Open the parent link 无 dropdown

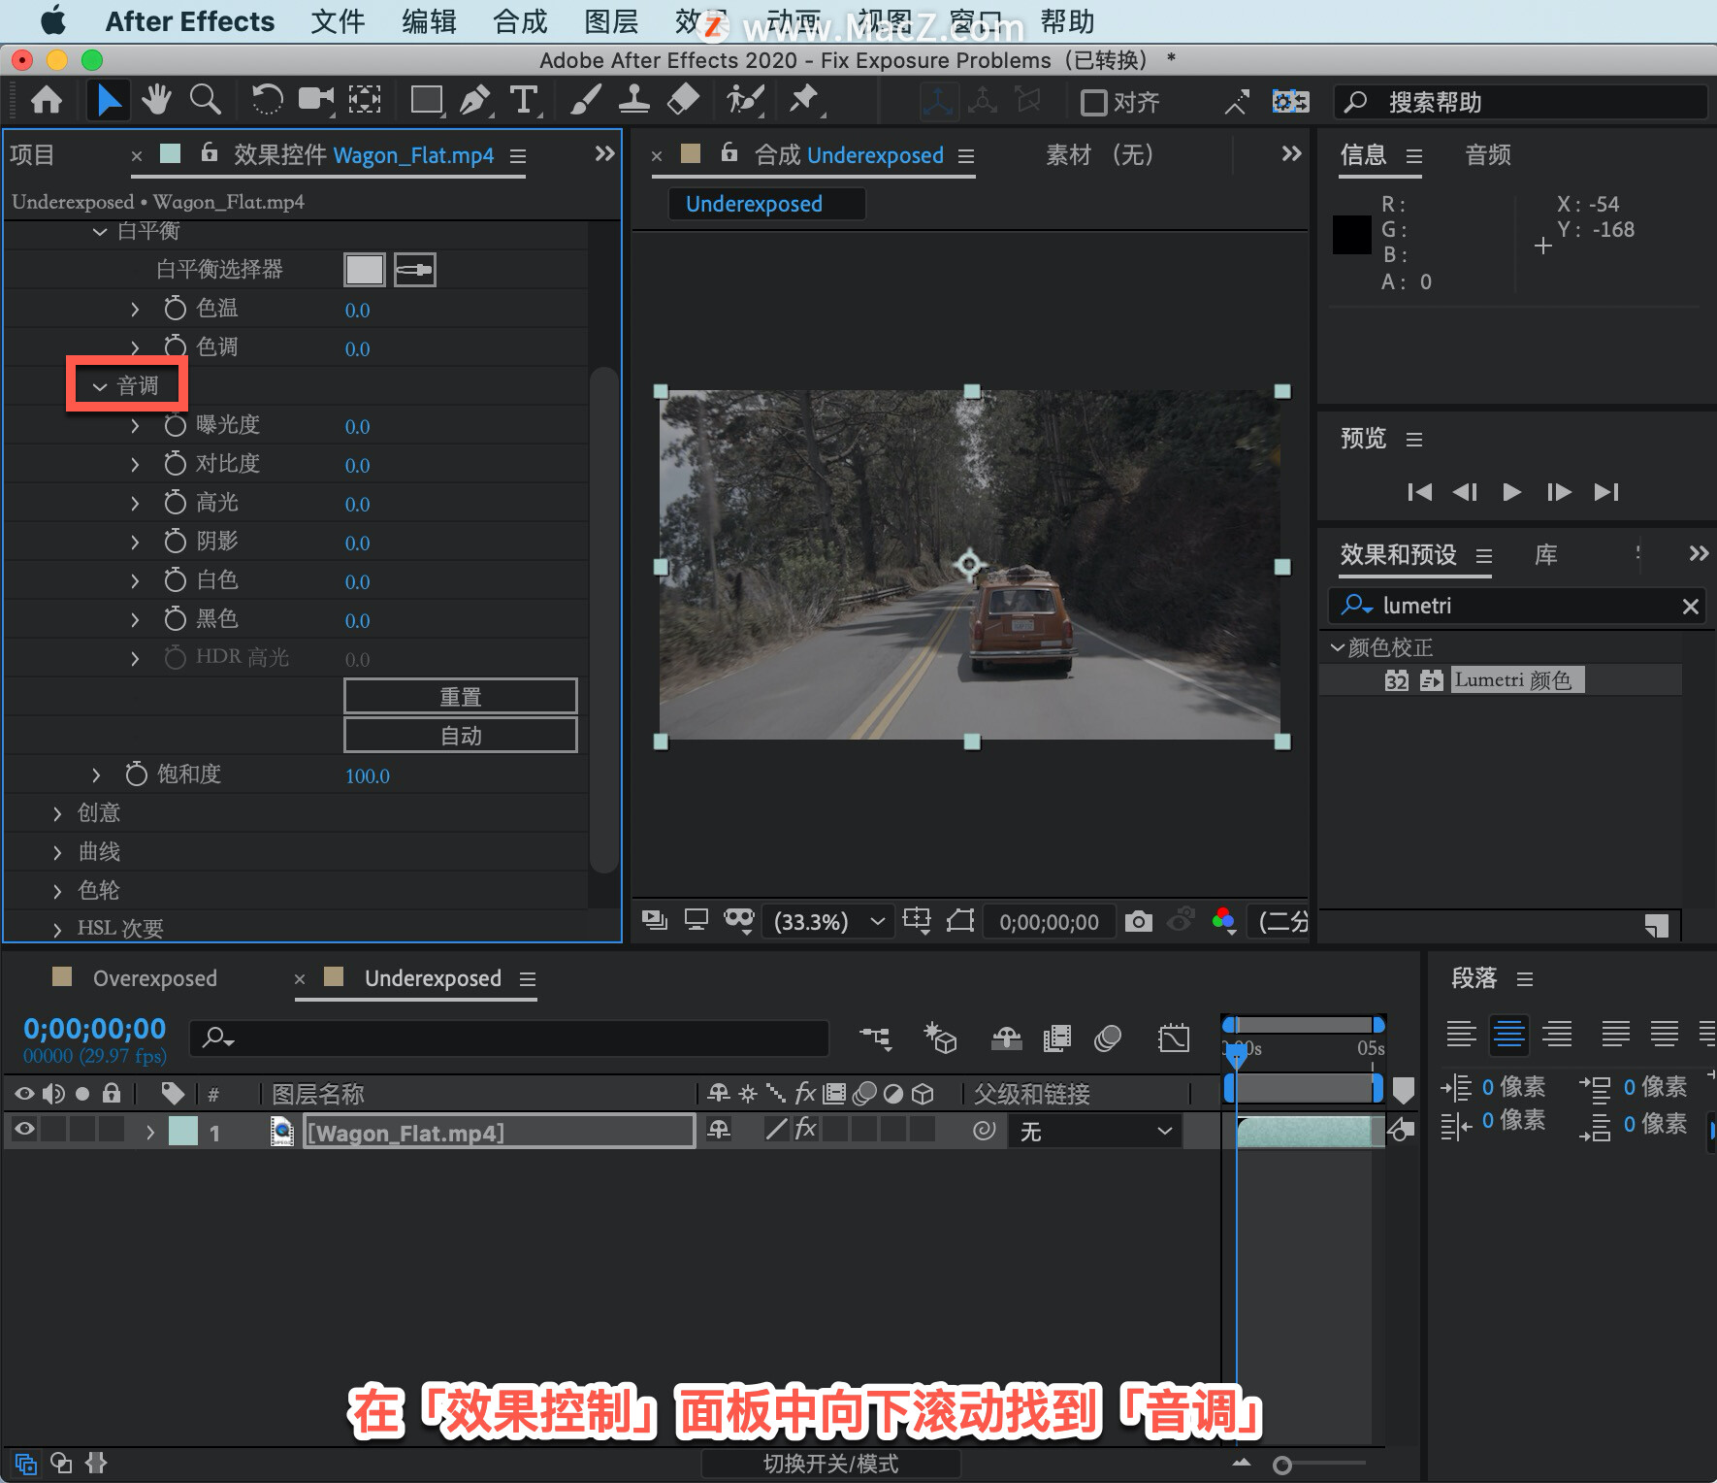(x=1096, y=1132)
